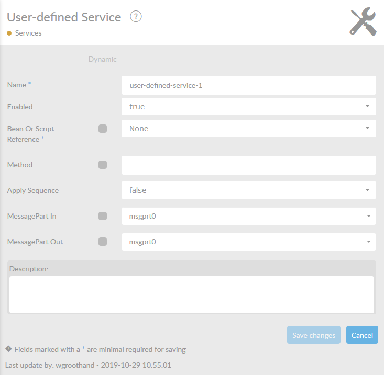
Task: Enable Dynamic checkbox for MessagePart In
Action: (103, 216)
